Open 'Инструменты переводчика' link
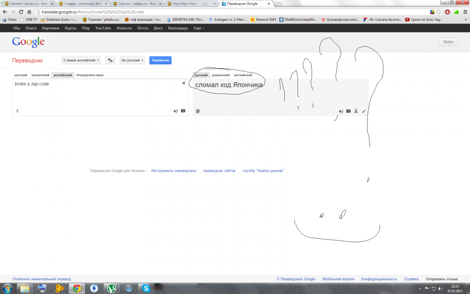Viewport: 470px width, 294px height. 173,171
